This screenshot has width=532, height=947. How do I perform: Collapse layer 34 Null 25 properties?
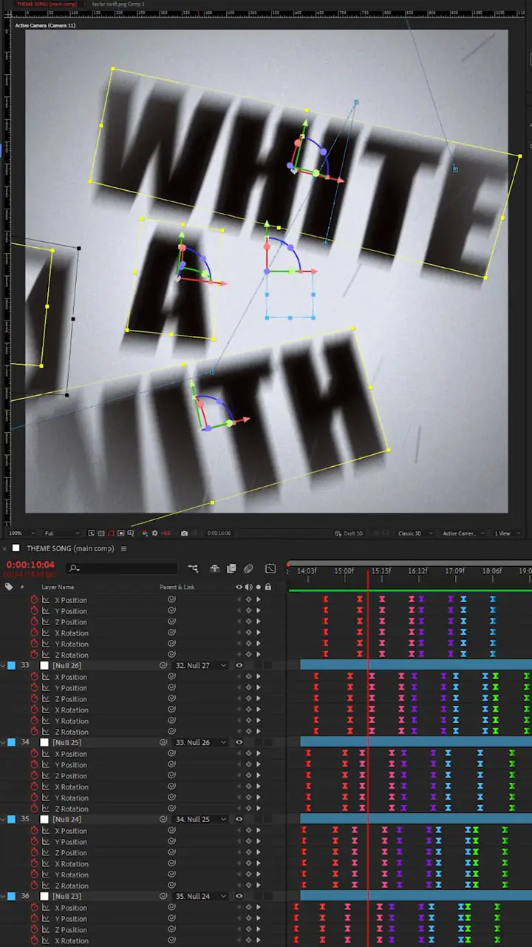[x=3, y=743]
